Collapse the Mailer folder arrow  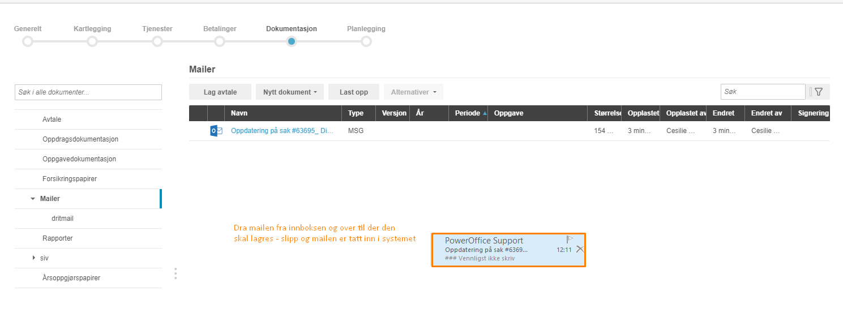(33, 199)
